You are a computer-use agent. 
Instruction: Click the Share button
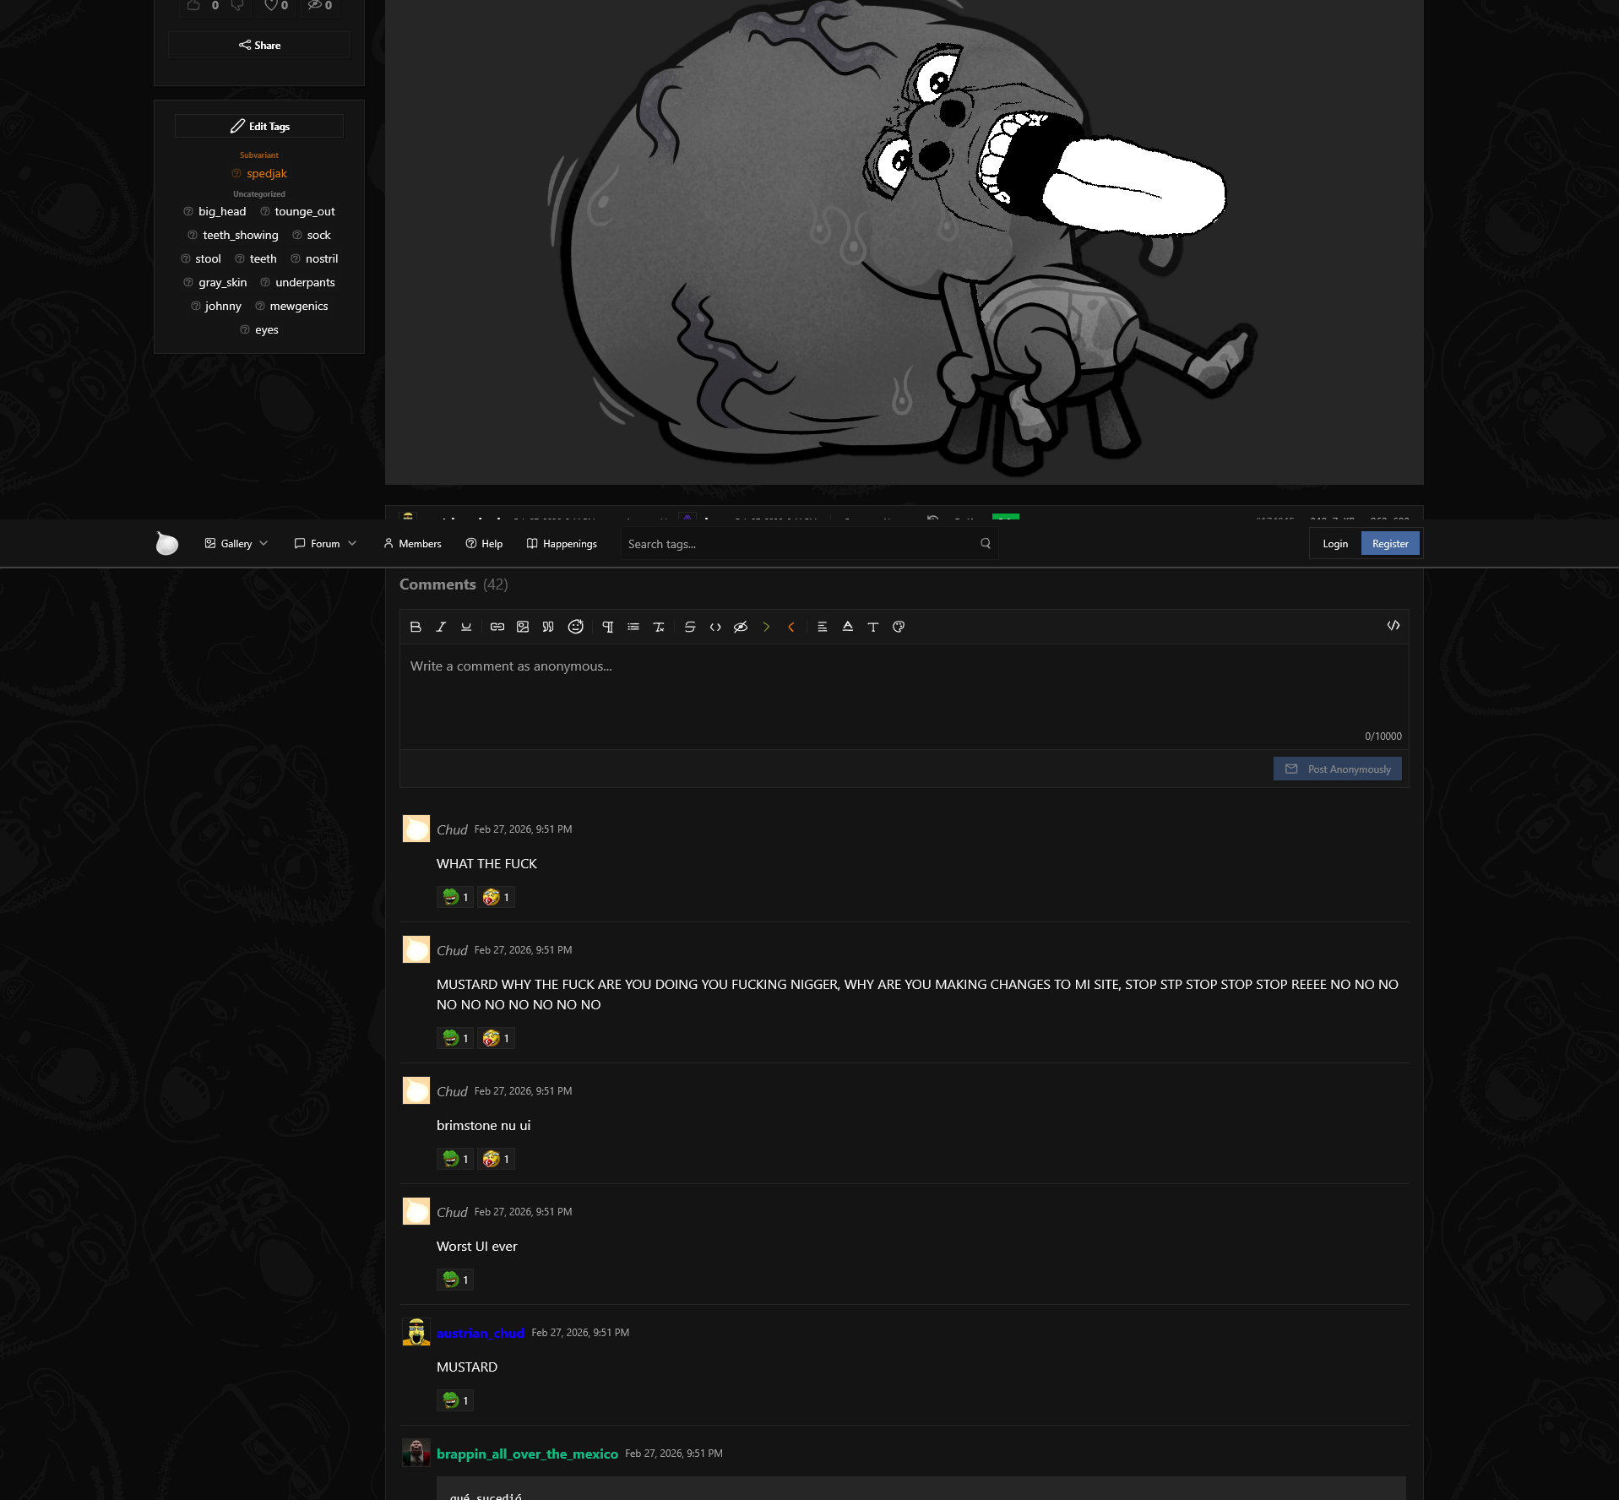click(x=259, y=46)
